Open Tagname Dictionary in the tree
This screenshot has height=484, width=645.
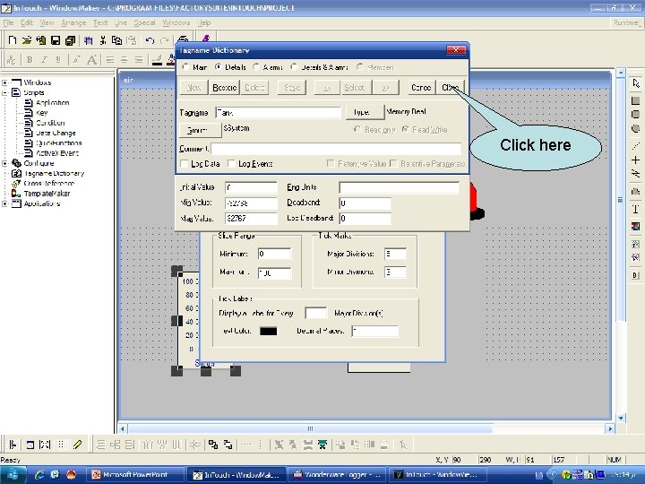tap(54, 174)
